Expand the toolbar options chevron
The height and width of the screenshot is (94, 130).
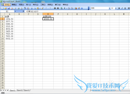tap(89, 8)
